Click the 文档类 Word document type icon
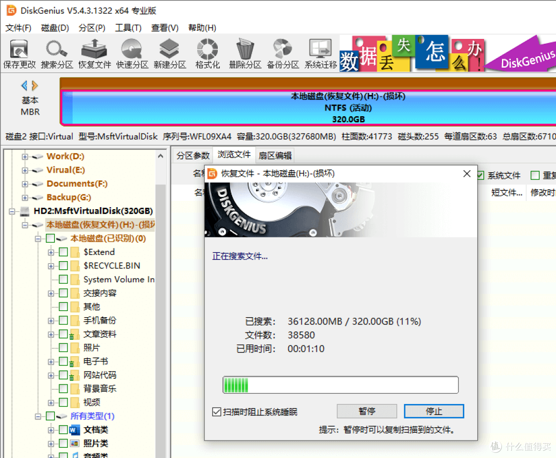The width and height of the screenshot is (556, 458). pyautogui.click(x=75, y=430)
